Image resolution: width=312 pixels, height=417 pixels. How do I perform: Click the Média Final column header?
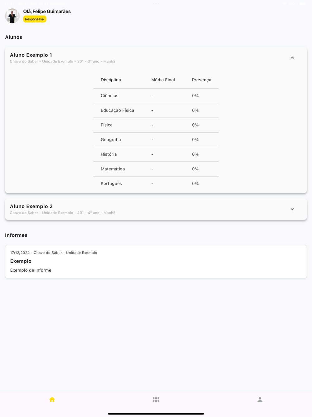(x=163, y=80)
